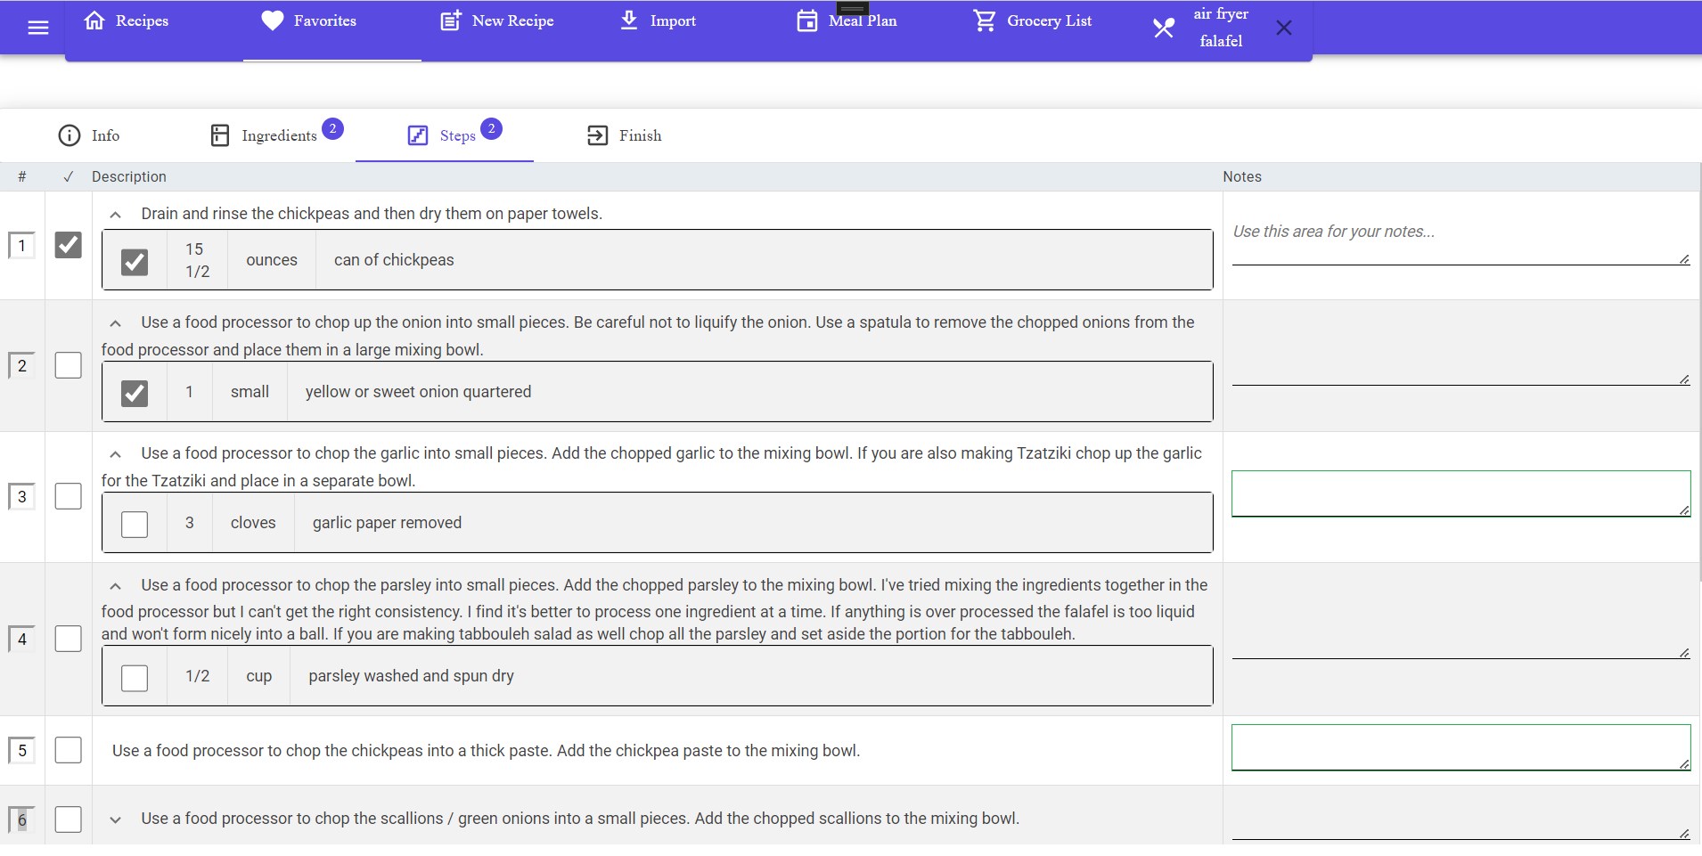
Task: Click step number 1 box
Action: click(22, 245)
